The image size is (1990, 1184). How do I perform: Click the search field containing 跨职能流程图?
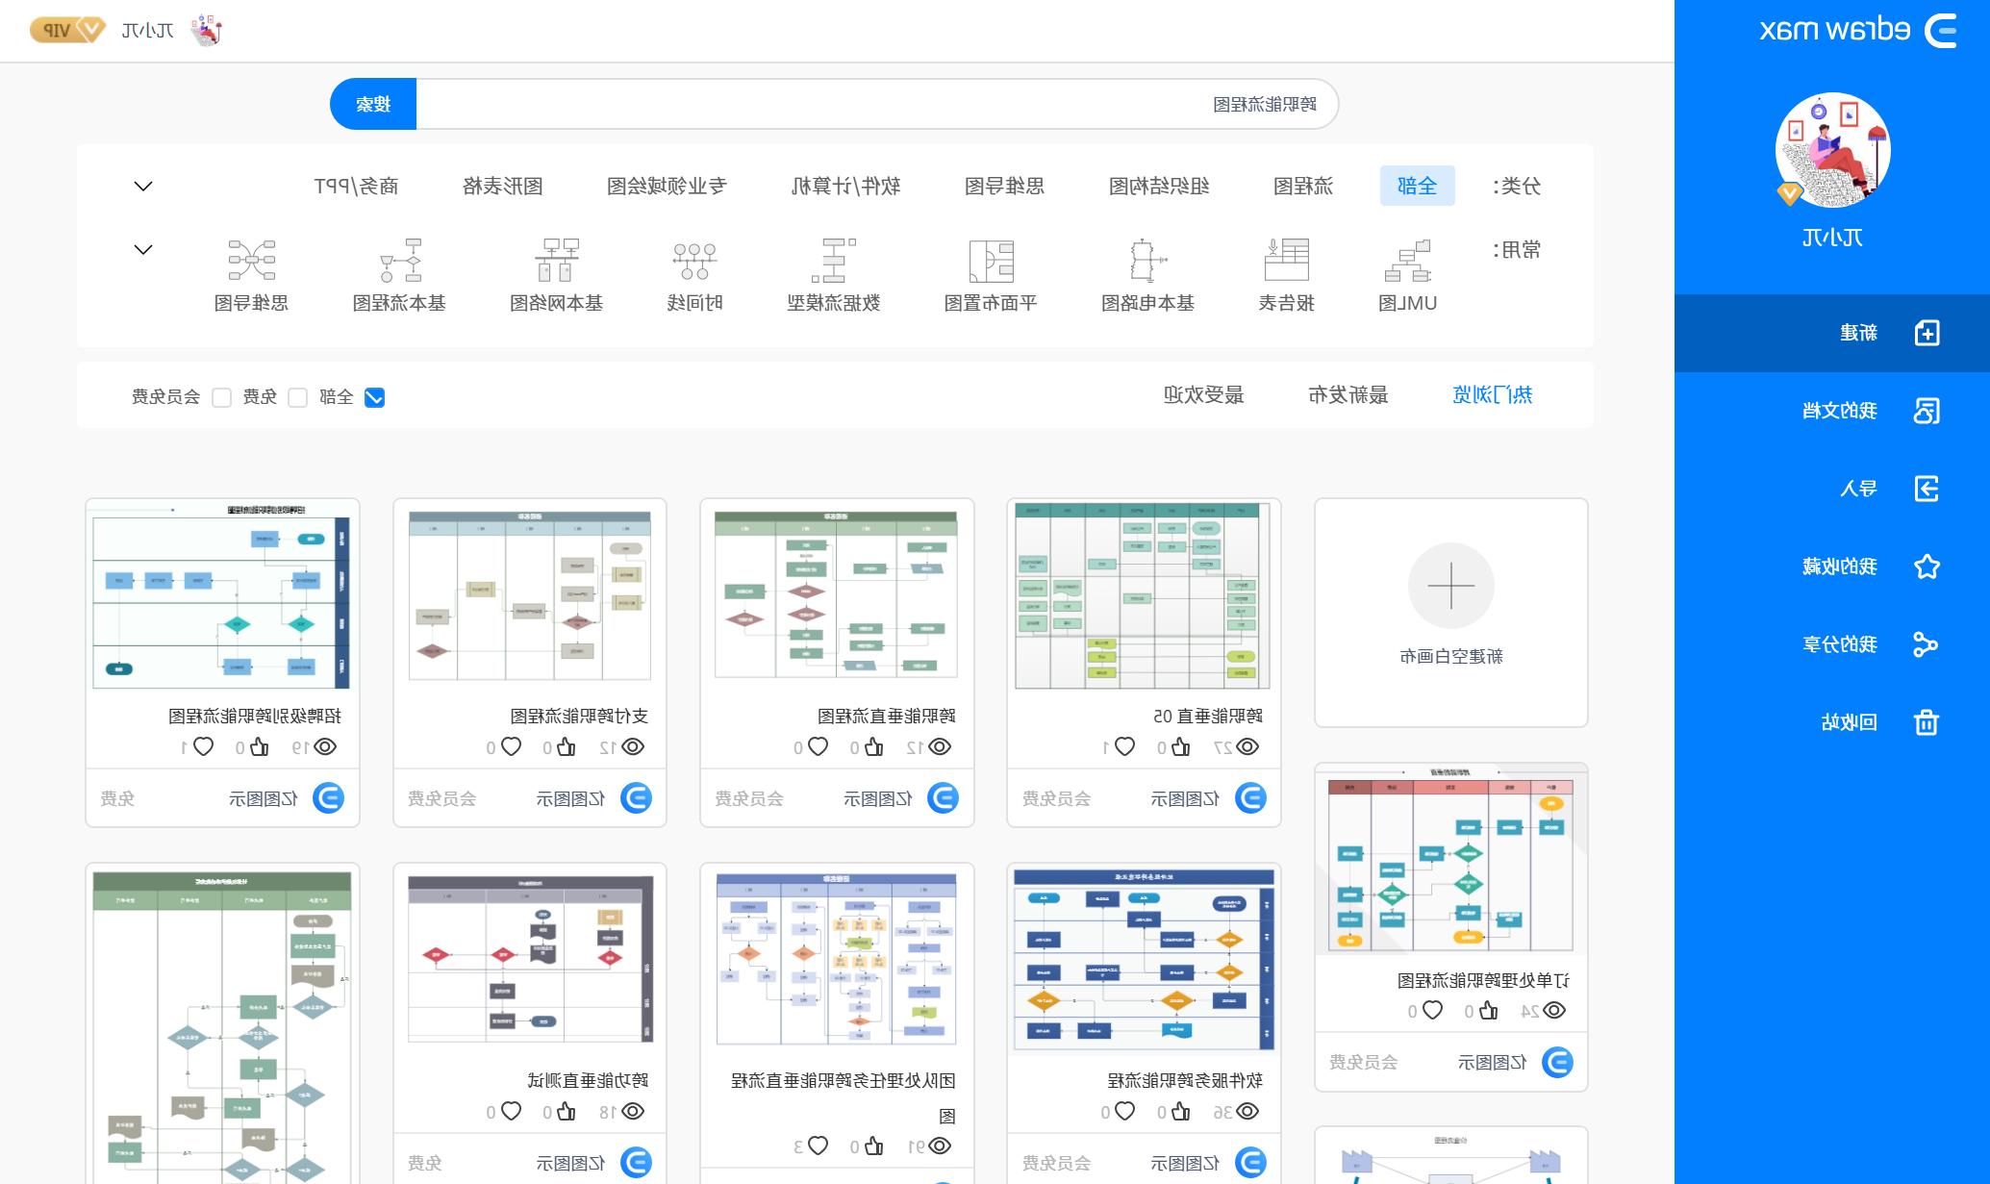[876, 104]
